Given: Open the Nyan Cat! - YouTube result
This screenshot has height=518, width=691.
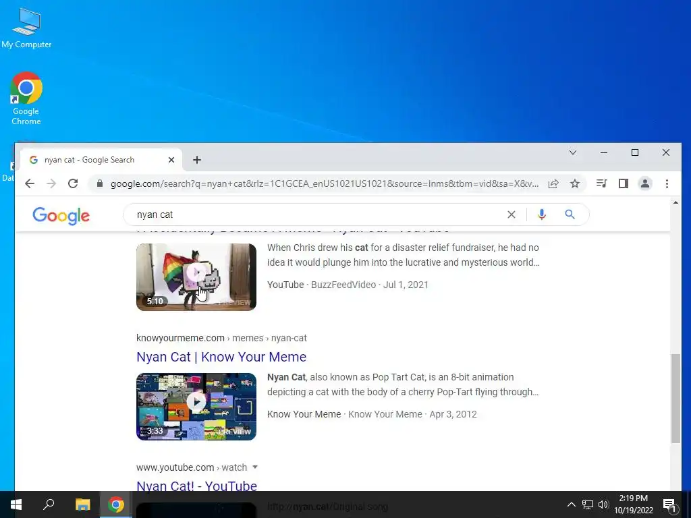Looking at the screenshot, I should point(196,486).
